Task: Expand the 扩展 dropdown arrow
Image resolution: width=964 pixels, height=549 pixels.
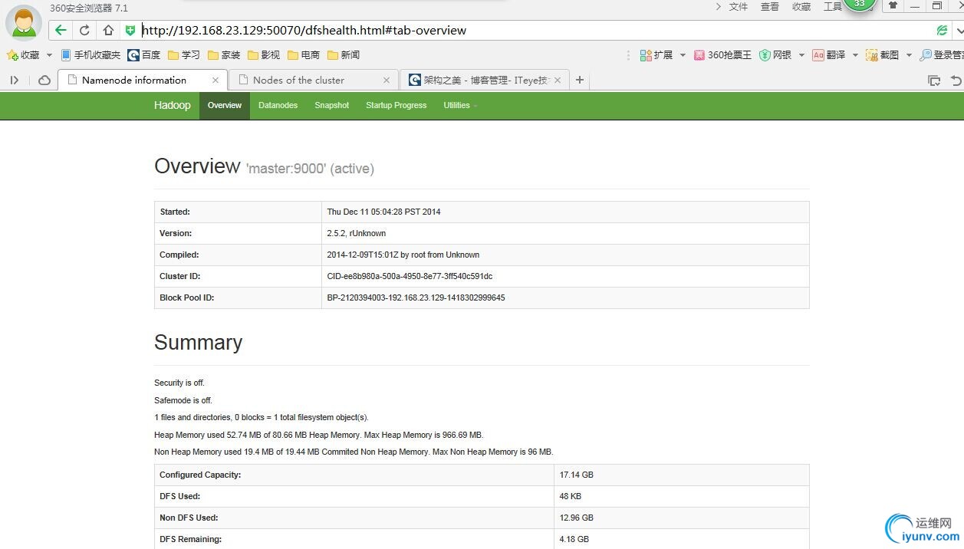Action: point(683,55)
